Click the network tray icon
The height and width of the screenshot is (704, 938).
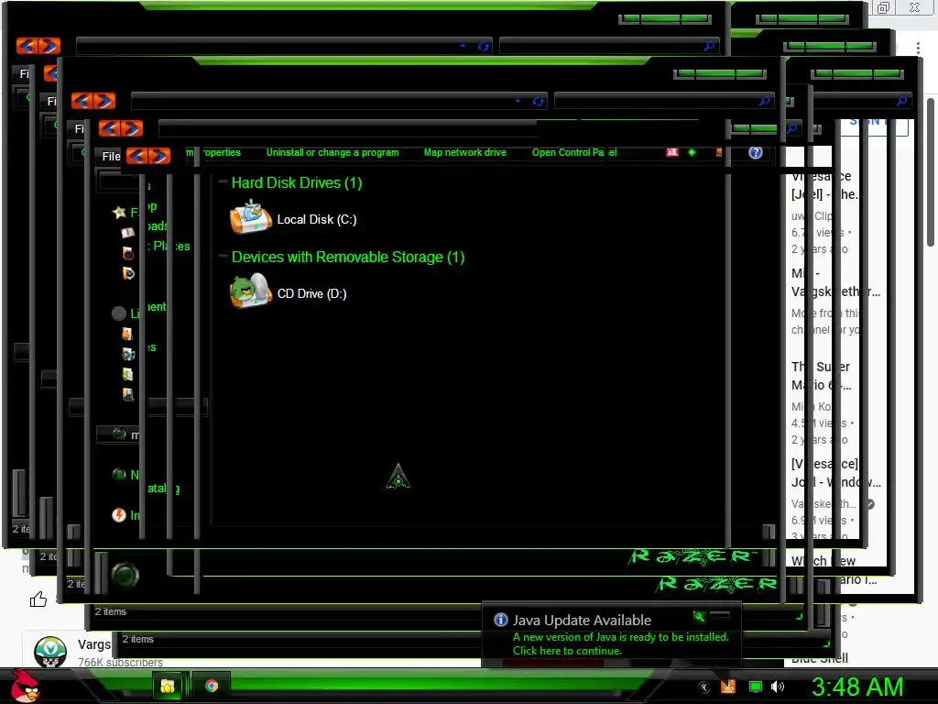click(756, 687)
